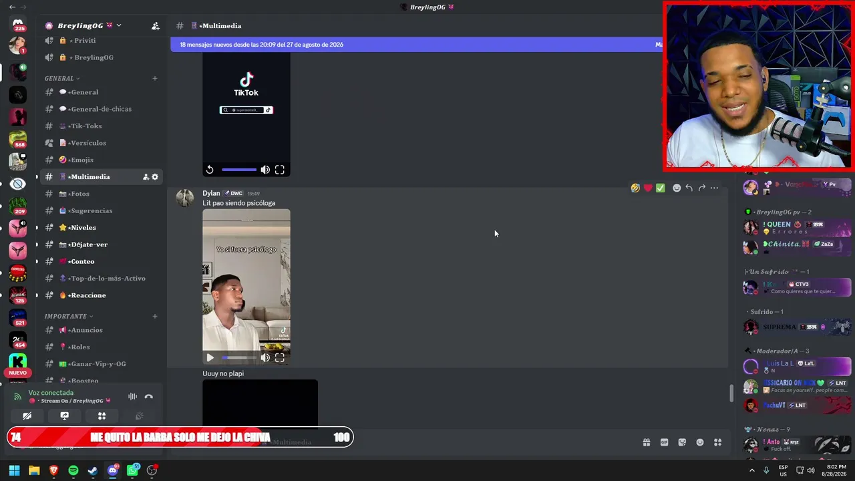Image resolution: width=855 pixels, height=481 pixels.
Task: Collapse the IMPORTANTE category
Action: [69, 316]
